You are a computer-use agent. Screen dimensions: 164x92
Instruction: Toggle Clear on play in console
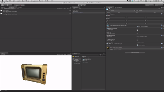point(11,9)
